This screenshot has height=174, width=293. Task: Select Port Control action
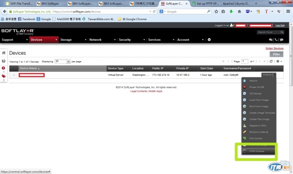[x=259, y=138]
